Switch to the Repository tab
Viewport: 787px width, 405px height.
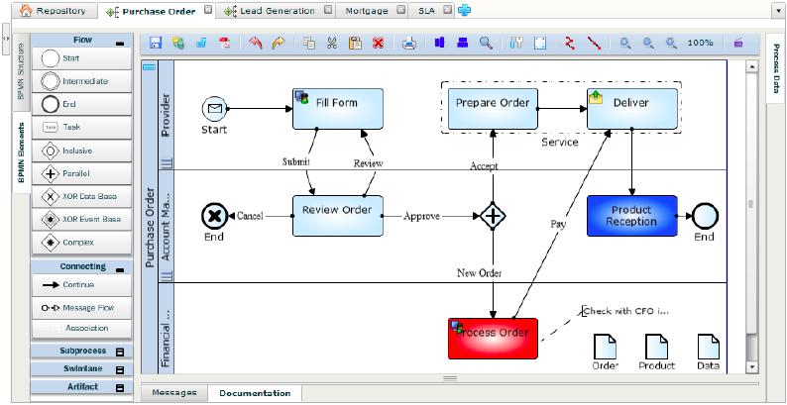coord(54,11)
